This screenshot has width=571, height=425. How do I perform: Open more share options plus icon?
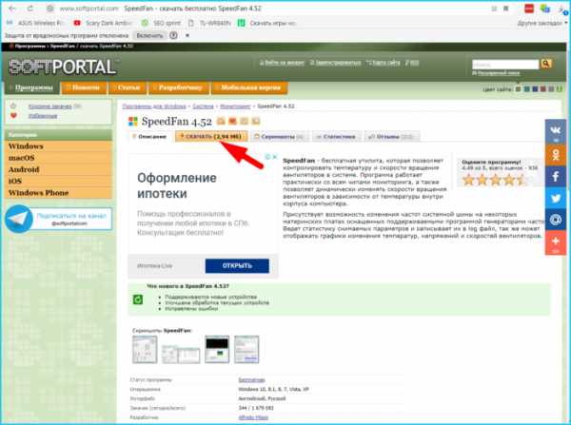tap(555, 241)
